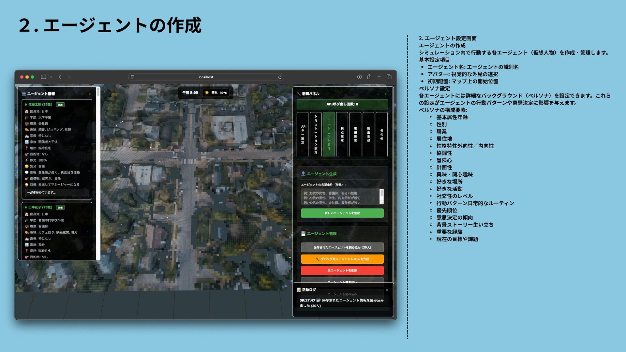
Task: Open a new tab with plus icon
Action: 379,77
